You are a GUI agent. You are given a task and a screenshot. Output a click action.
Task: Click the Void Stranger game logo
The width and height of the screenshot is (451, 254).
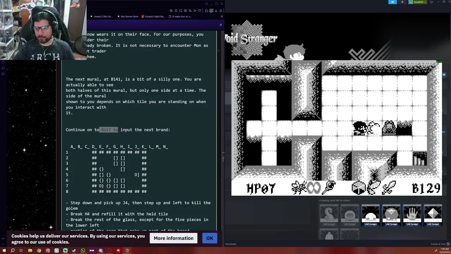(x=252, y=39)
